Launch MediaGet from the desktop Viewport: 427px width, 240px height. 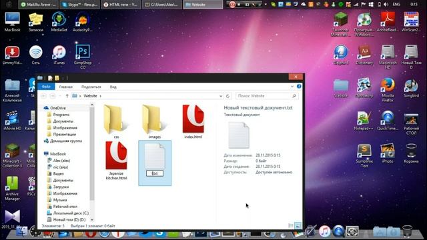point(59,22)
